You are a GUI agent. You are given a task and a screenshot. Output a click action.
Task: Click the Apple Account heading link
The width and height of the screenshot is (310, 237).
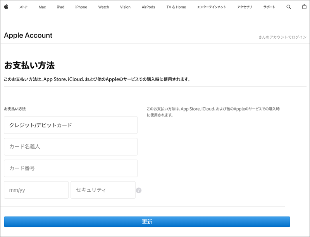(x=28, y=35)
